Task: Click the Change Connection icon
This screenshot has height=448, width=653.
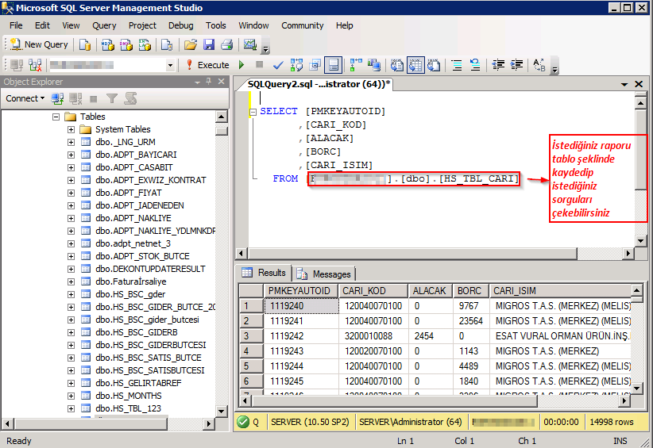Action: [35, 65]
